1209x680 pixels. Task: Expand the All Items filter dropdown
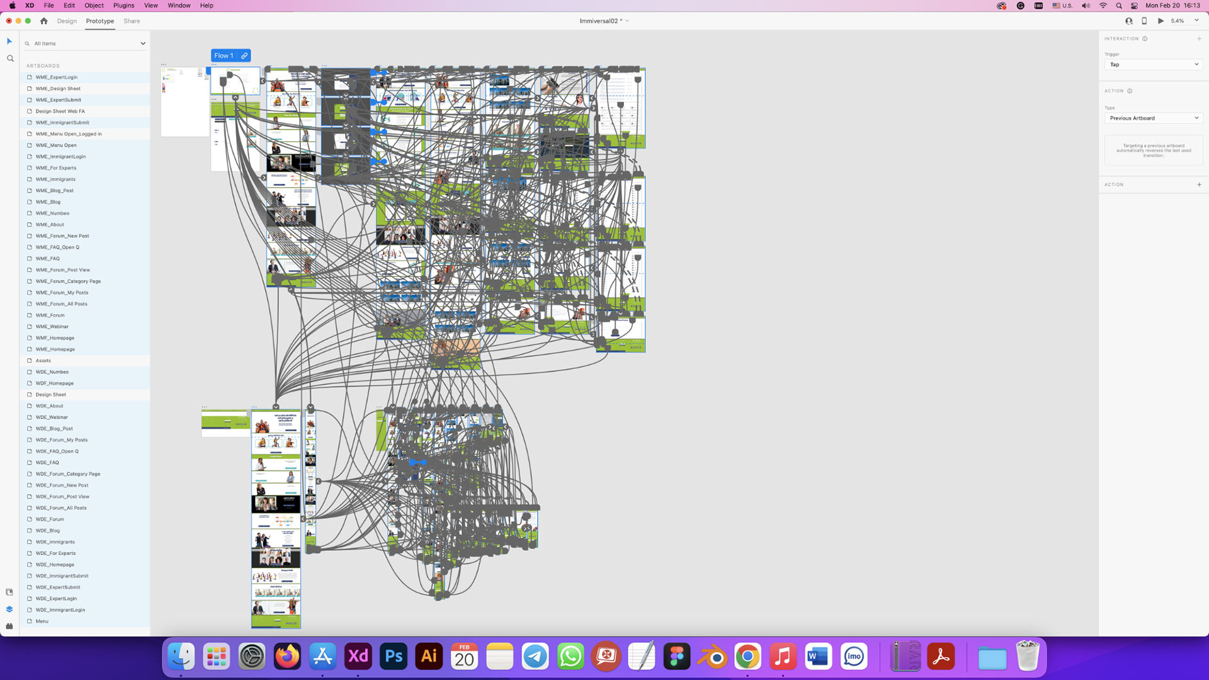143,43
